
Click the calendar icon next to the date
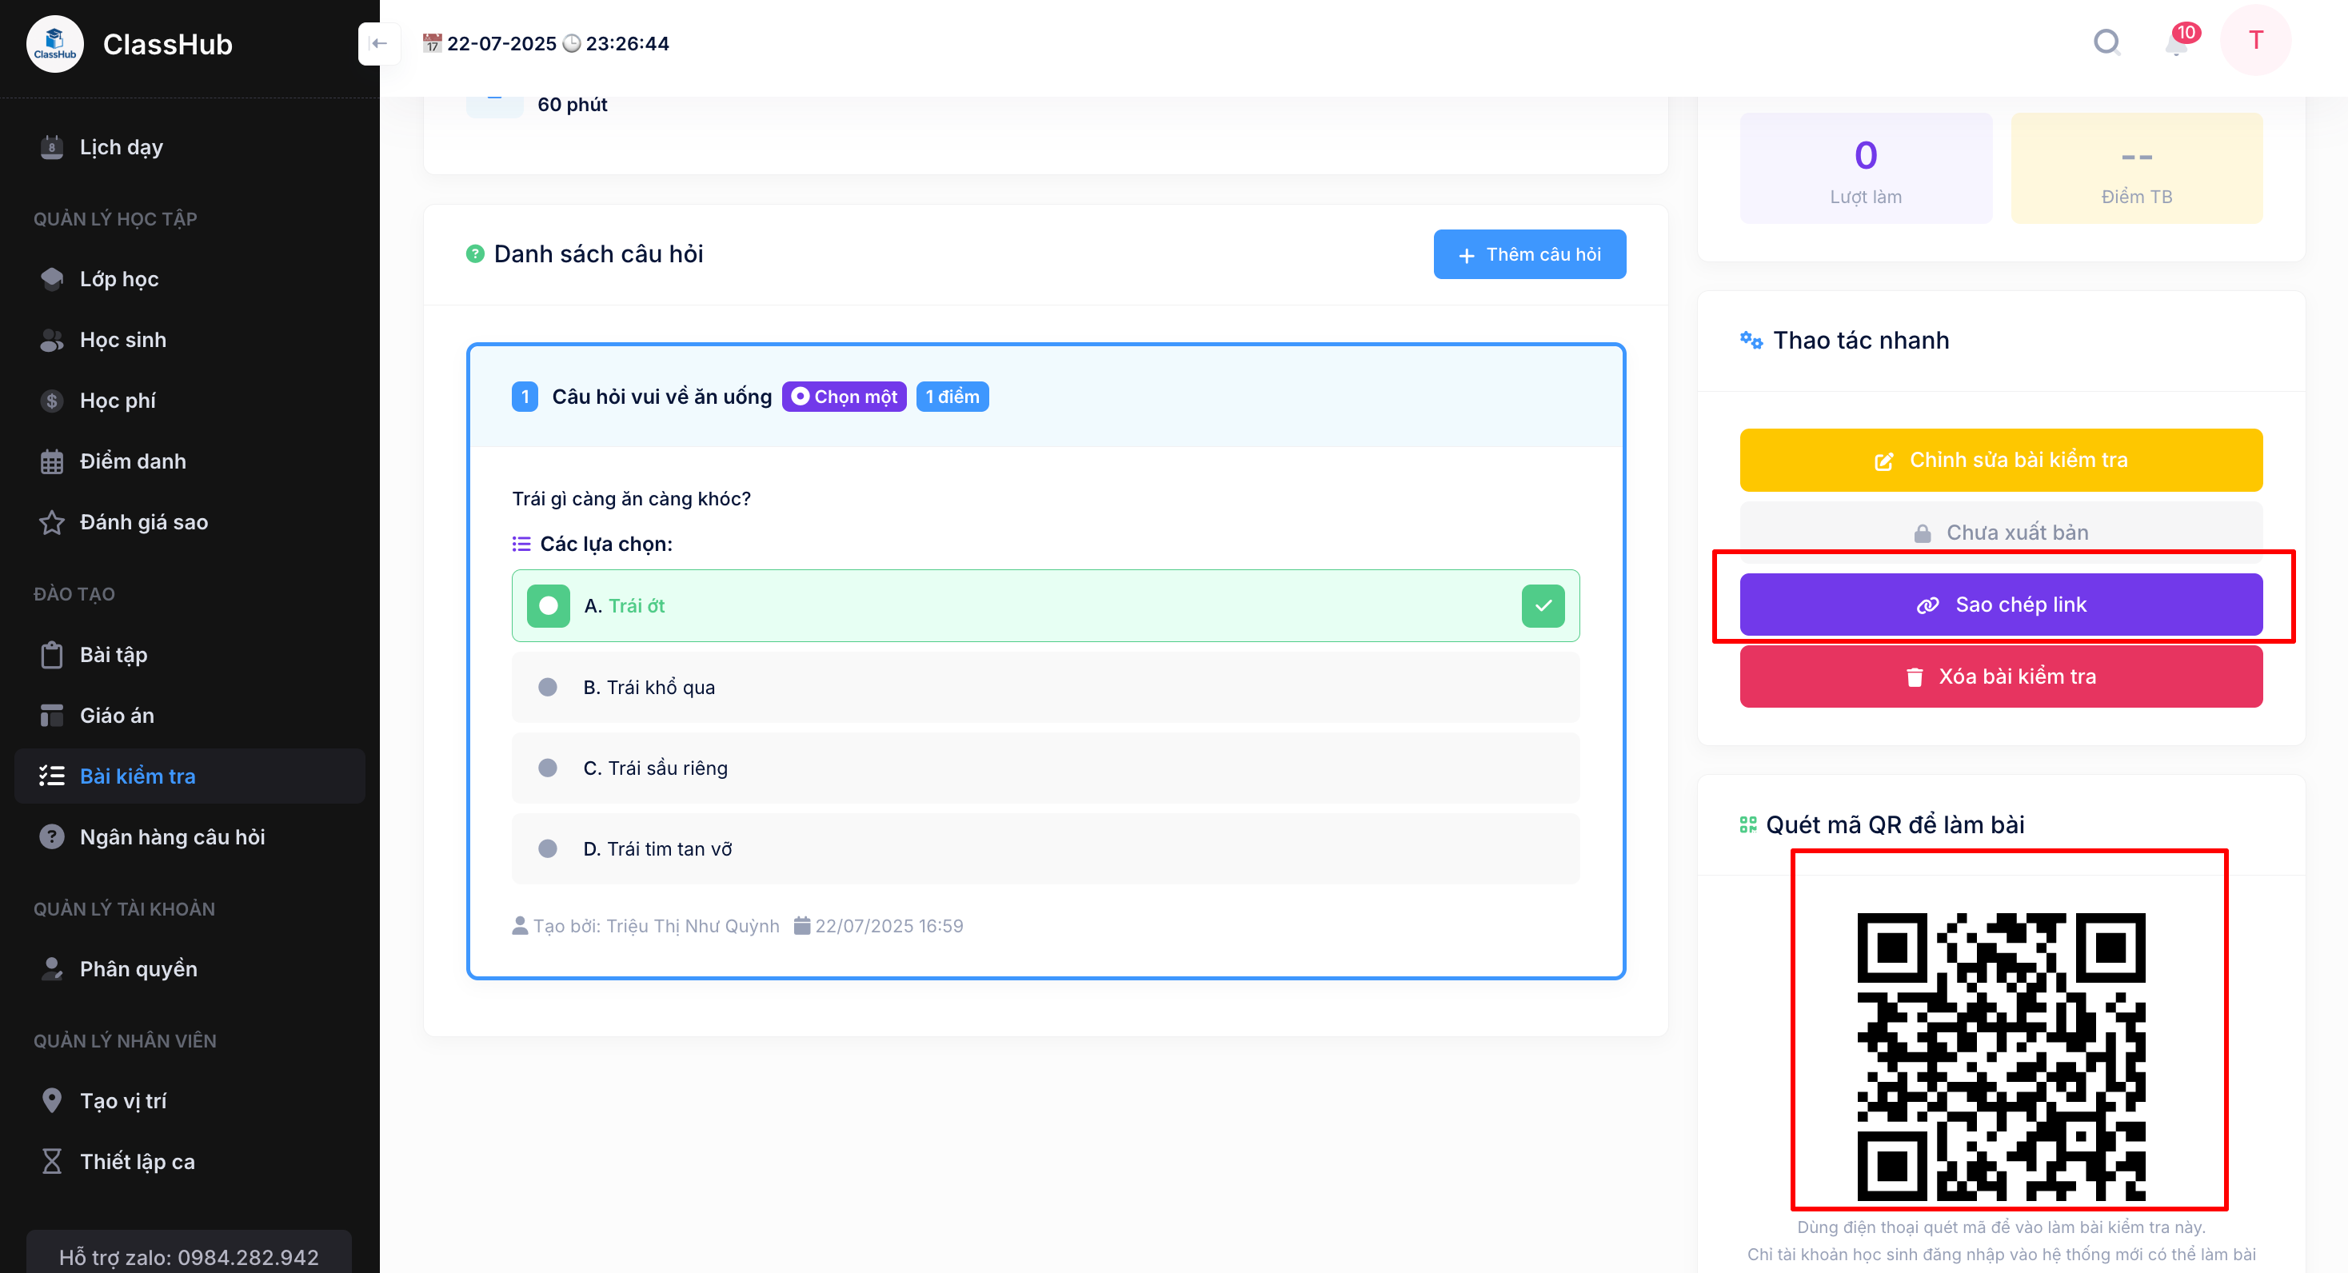click(x=432, y=44)
